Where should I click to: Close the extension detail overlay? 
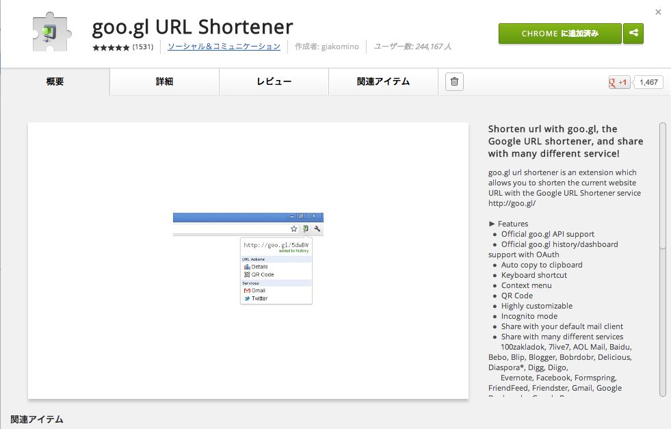(x=658, y=12)
